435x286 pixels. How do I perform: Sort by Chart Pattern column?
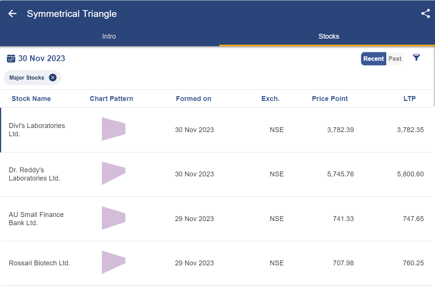click(111, 99)
